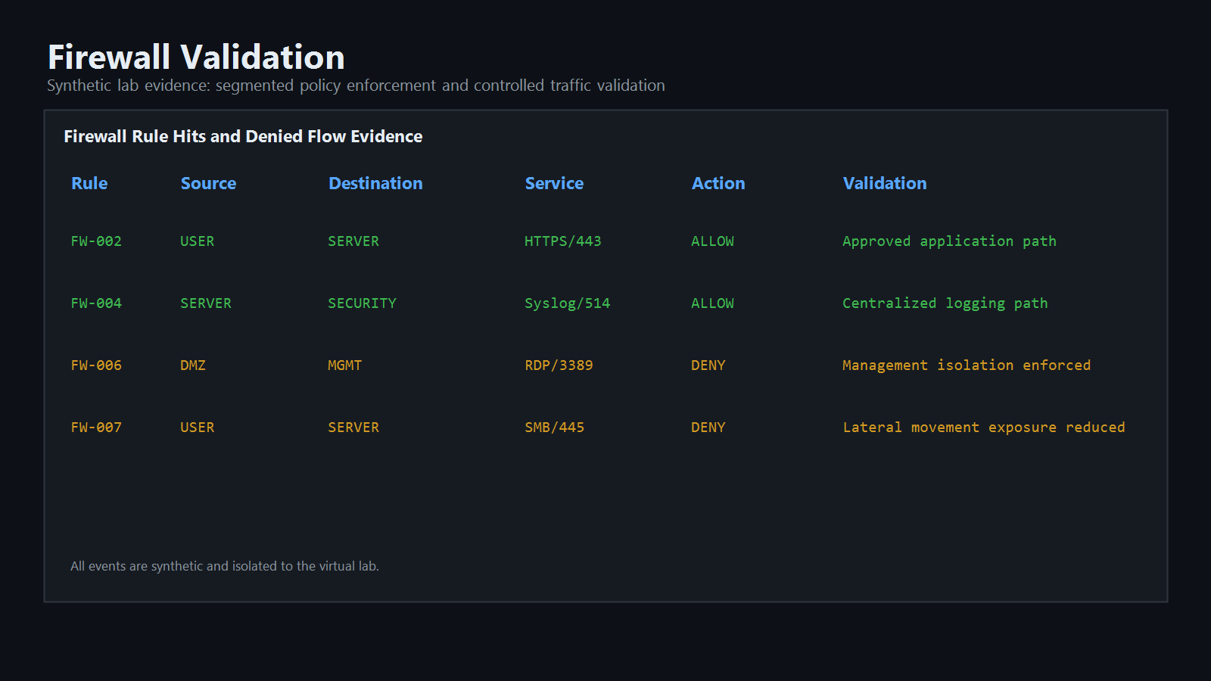Select source 'USER' in FW-002 row
Viewport: 1211px width, 681px height.
[x=197, y=241]
